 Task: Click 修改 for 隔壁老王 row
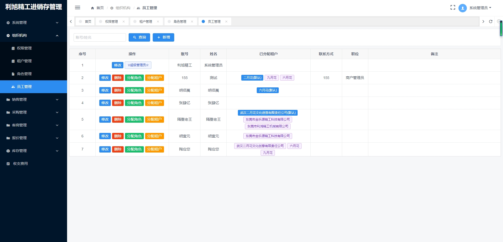coord(105,119)
